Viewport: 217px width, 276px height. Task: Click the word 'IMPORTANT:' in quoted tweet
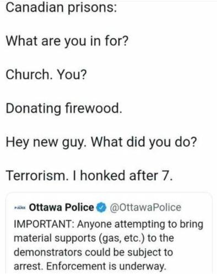pyautogui.click(x=44, y=225)
